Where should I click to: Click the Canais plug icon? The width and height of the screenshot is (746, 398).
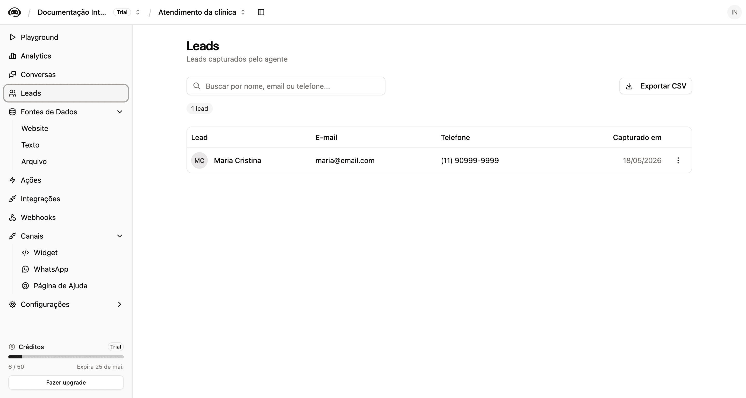[x=12, y=236]
